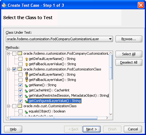Click the green lock icon beside getConfiguredLayerValue()

[26, 101]
